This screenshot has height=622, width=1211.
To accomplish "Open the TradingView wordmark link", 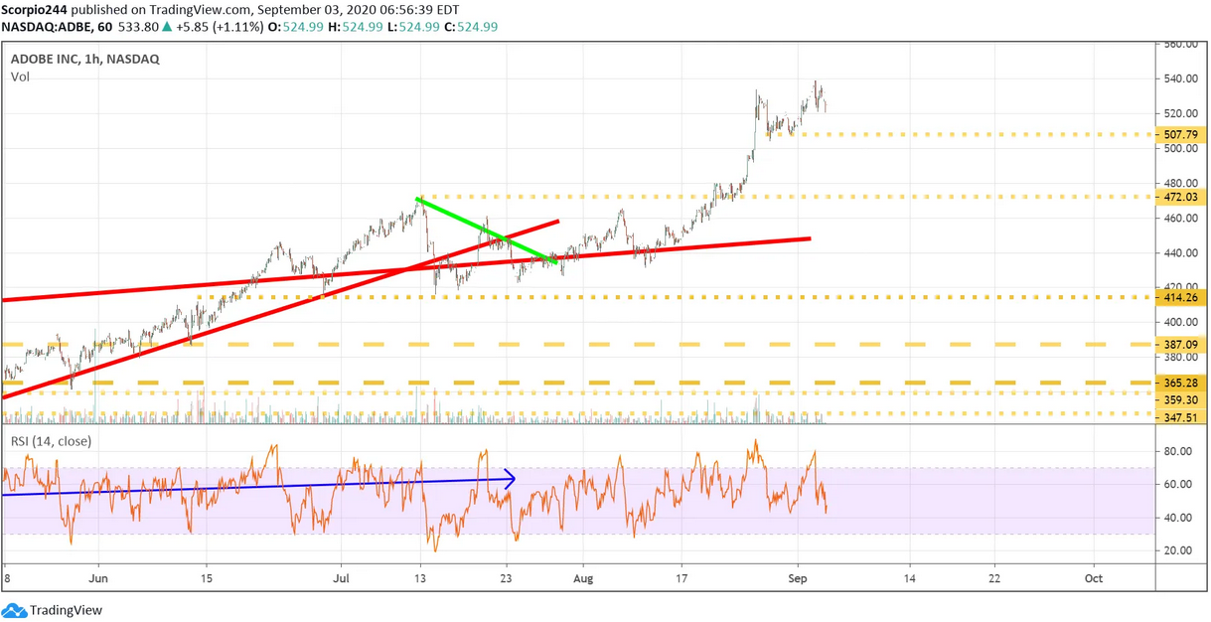I will (x=66, y=610).
